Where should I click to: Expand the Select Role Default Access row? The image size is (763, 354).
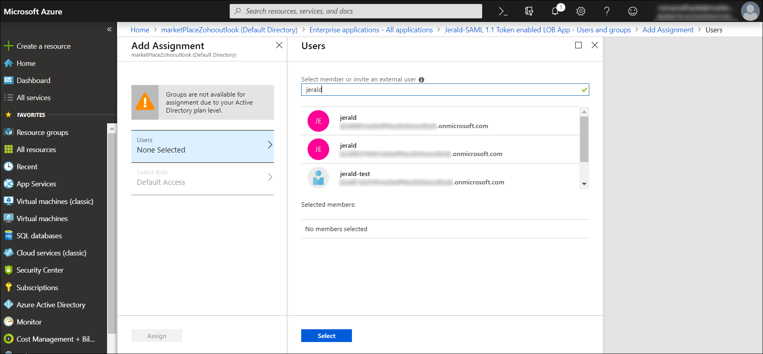(x=203, y=178)
